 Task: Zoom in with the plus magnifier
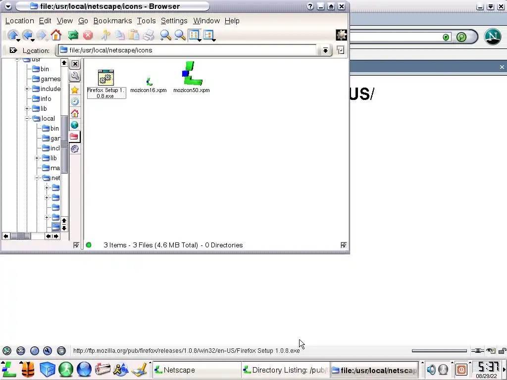tap(165, 35)
